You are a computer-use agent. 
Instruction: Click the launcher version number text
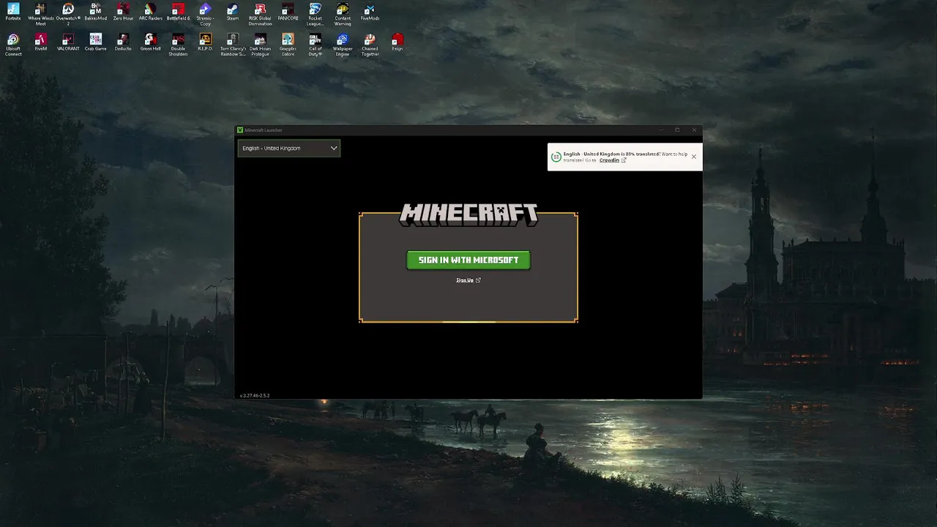coord(255,395)
